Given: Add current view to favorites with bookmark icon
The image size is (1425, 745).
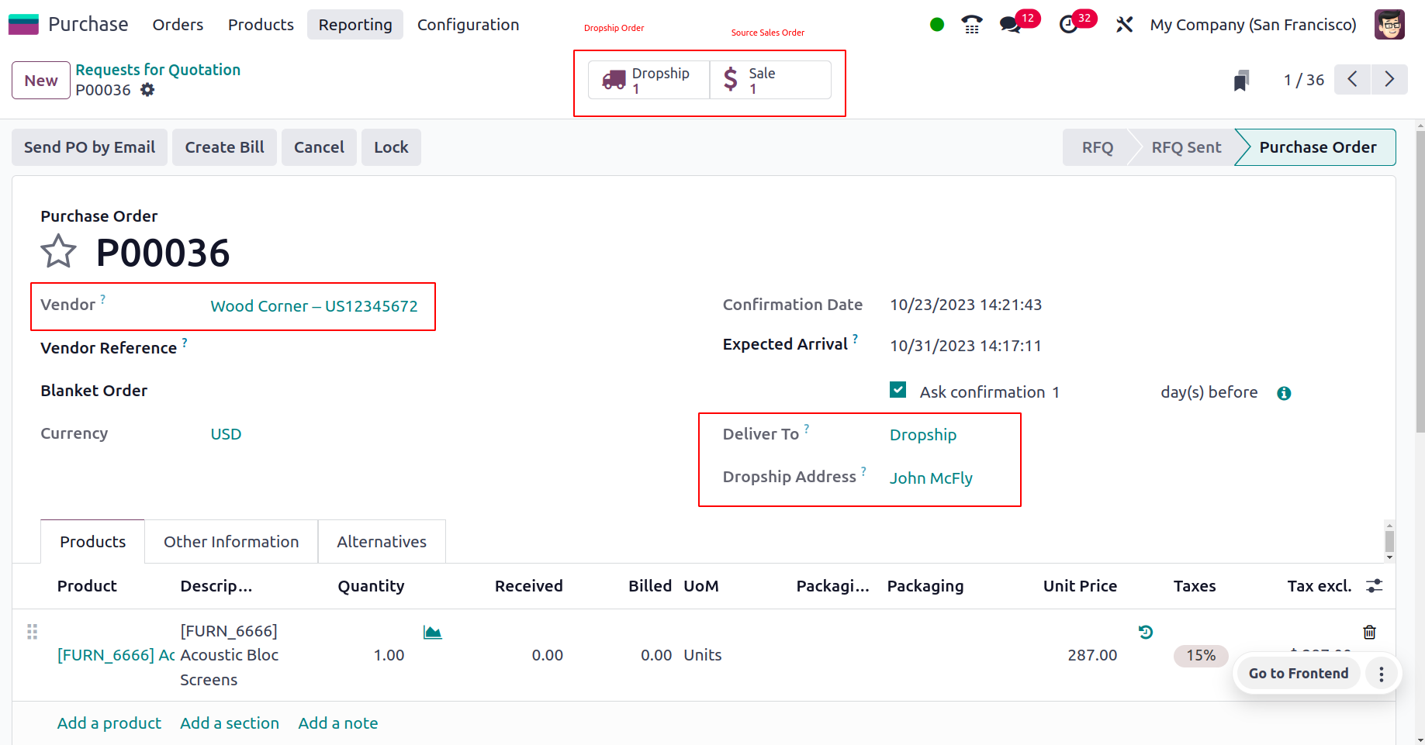Looking at the screenshot, I should tap(1241, 79).
